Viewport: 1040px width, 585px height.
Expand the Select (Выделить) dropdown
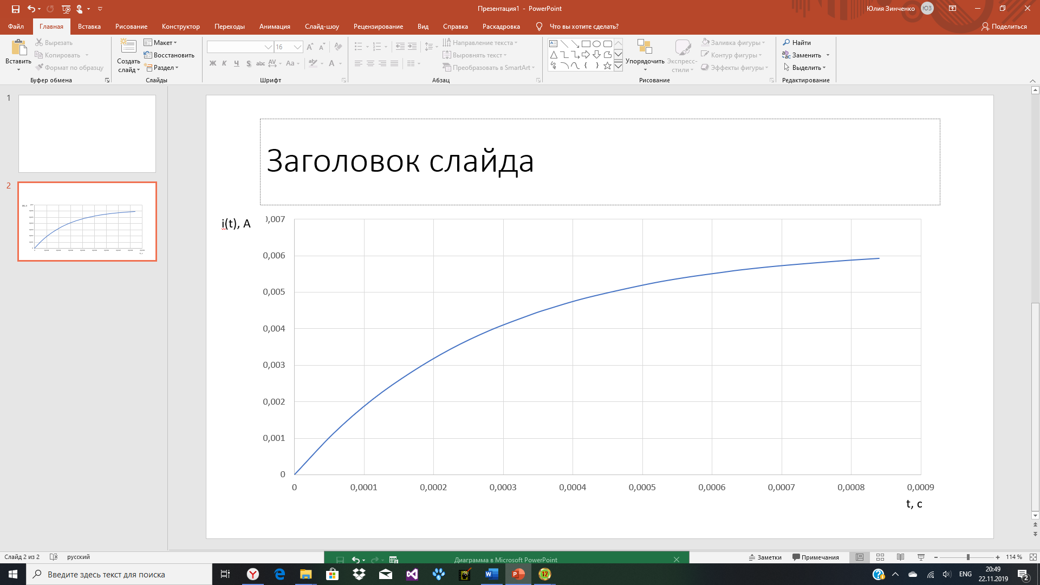(x=805, y=68)
